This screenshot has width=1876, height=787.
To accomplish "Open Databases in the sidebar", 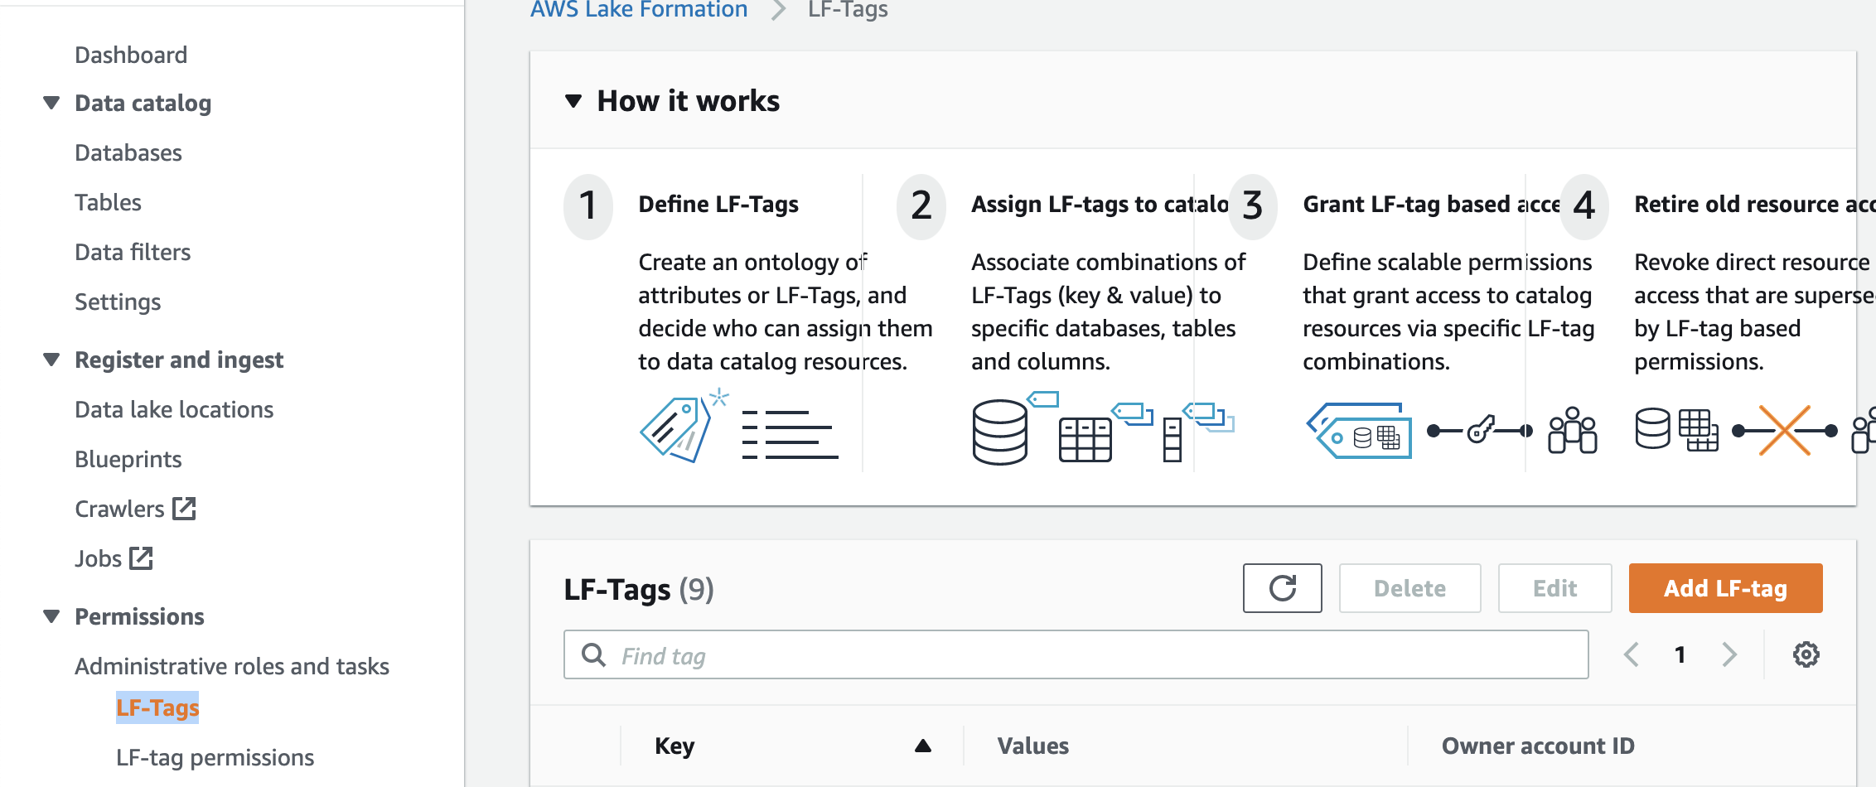I will coord(128,152).
